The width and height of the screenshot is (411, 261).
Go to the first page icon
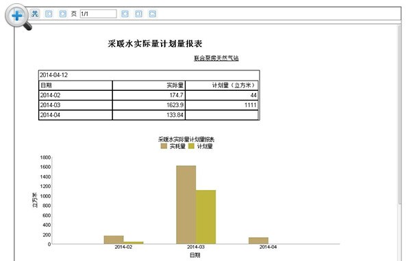click(x=49, y=14)
